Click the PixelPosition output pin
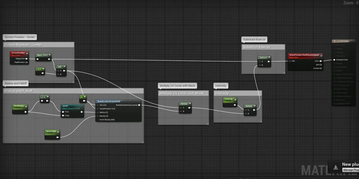This screenshot has width=359, height=179. pos(27,63)
